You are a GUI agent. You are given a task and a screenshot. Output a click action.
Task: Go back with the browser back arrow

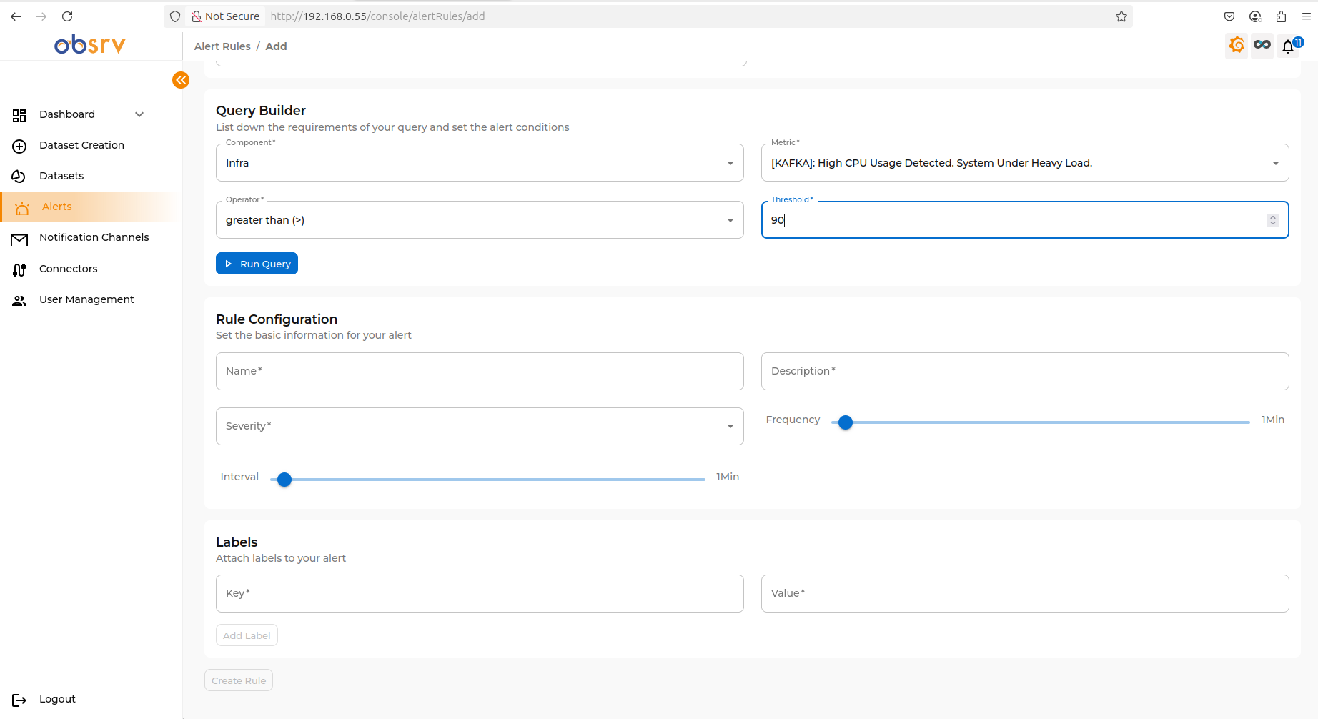[16, 16]
